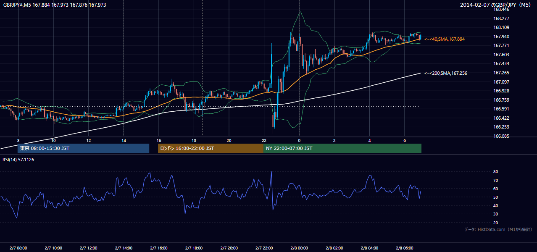The height and width of the screenshot is (252, 537).
Task: Click the 2/7 20:00 date axis label
Action: (229, 248)
